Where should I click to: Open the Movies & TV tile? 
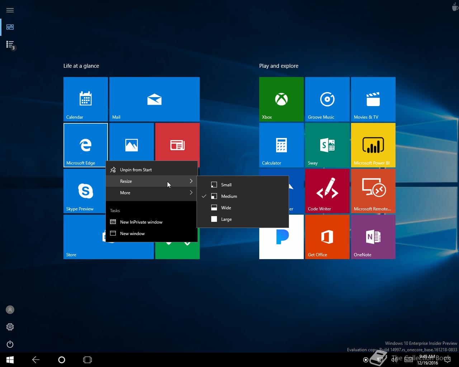click(373, 99)
